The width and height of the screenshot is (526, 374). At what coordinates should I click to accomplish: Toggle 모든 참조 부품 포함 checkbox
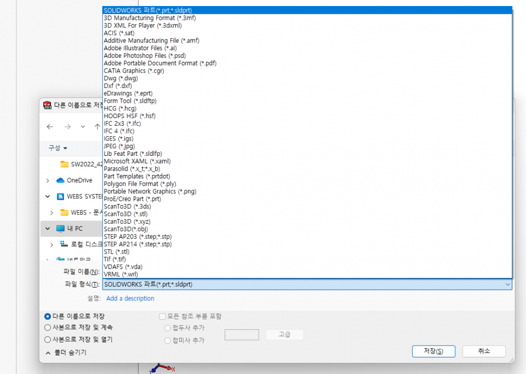(x=162, y=317)
